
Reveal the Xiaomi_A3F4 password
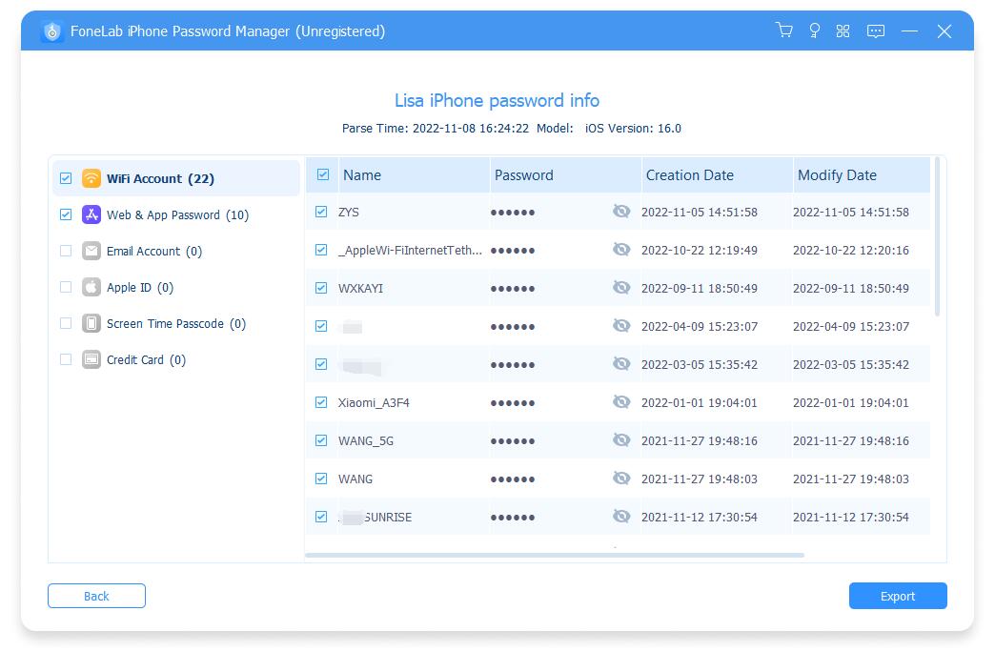[x=621, y=402]
